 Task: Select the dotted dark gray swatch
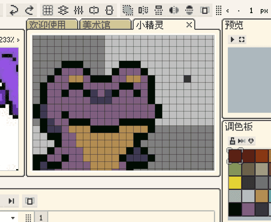point(248,183)
